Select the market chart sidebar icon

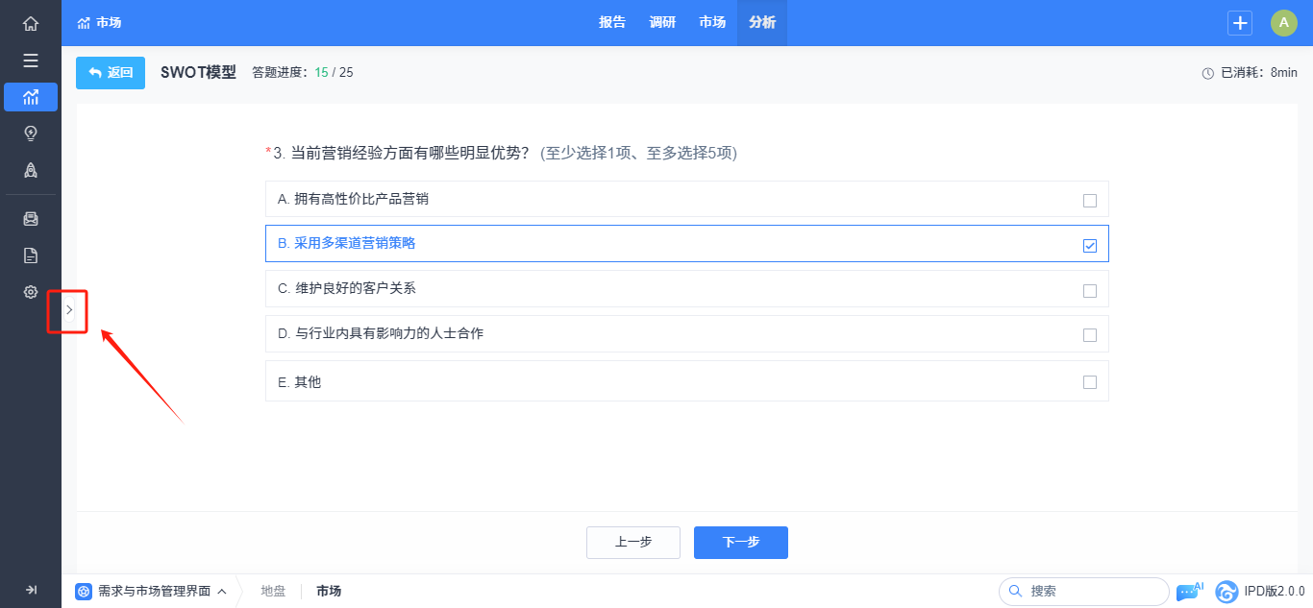31,97
